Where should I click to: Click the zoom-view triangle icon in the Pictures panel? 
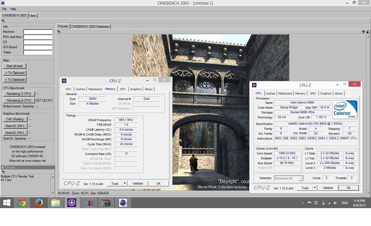click(368, 32)
